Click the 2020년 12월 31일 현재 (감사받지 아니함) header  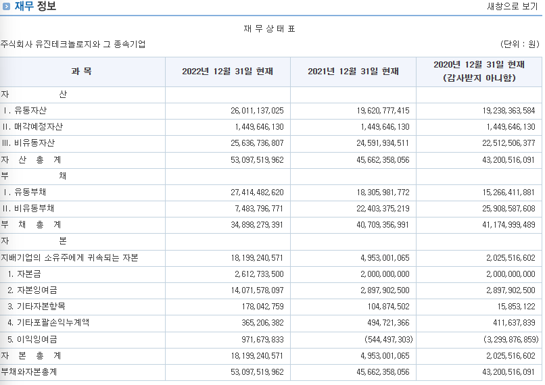tap(479, 71)
